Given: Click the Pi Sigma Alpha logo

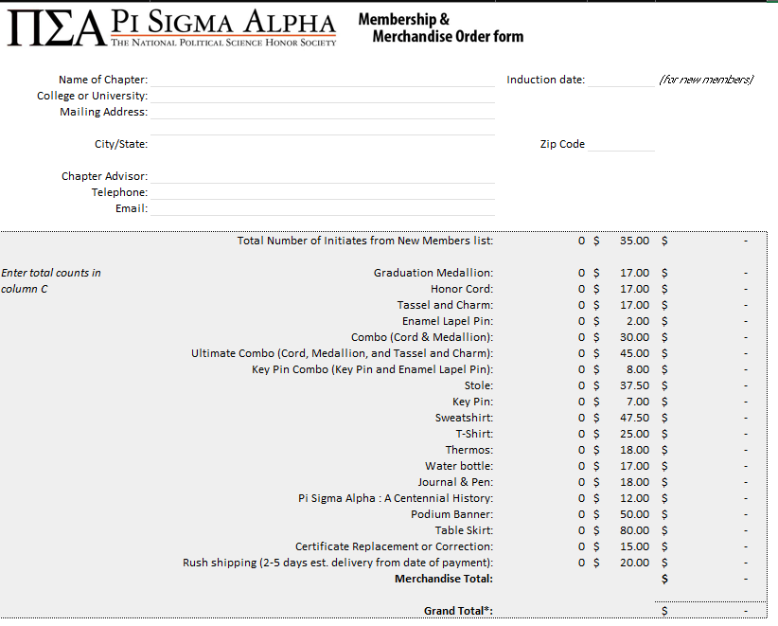Looking at the screenshot, I should click(171, 27).
